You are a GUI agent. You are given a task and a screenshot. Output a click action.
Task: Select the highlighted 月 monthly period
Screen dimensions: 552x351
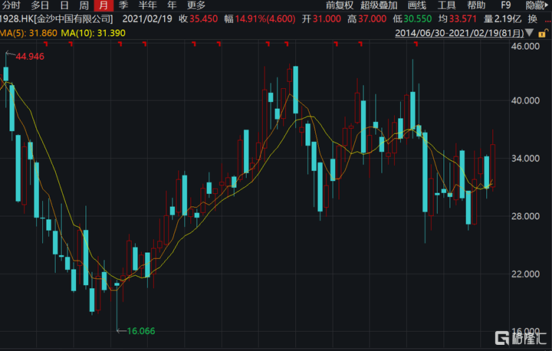[103, 5]
